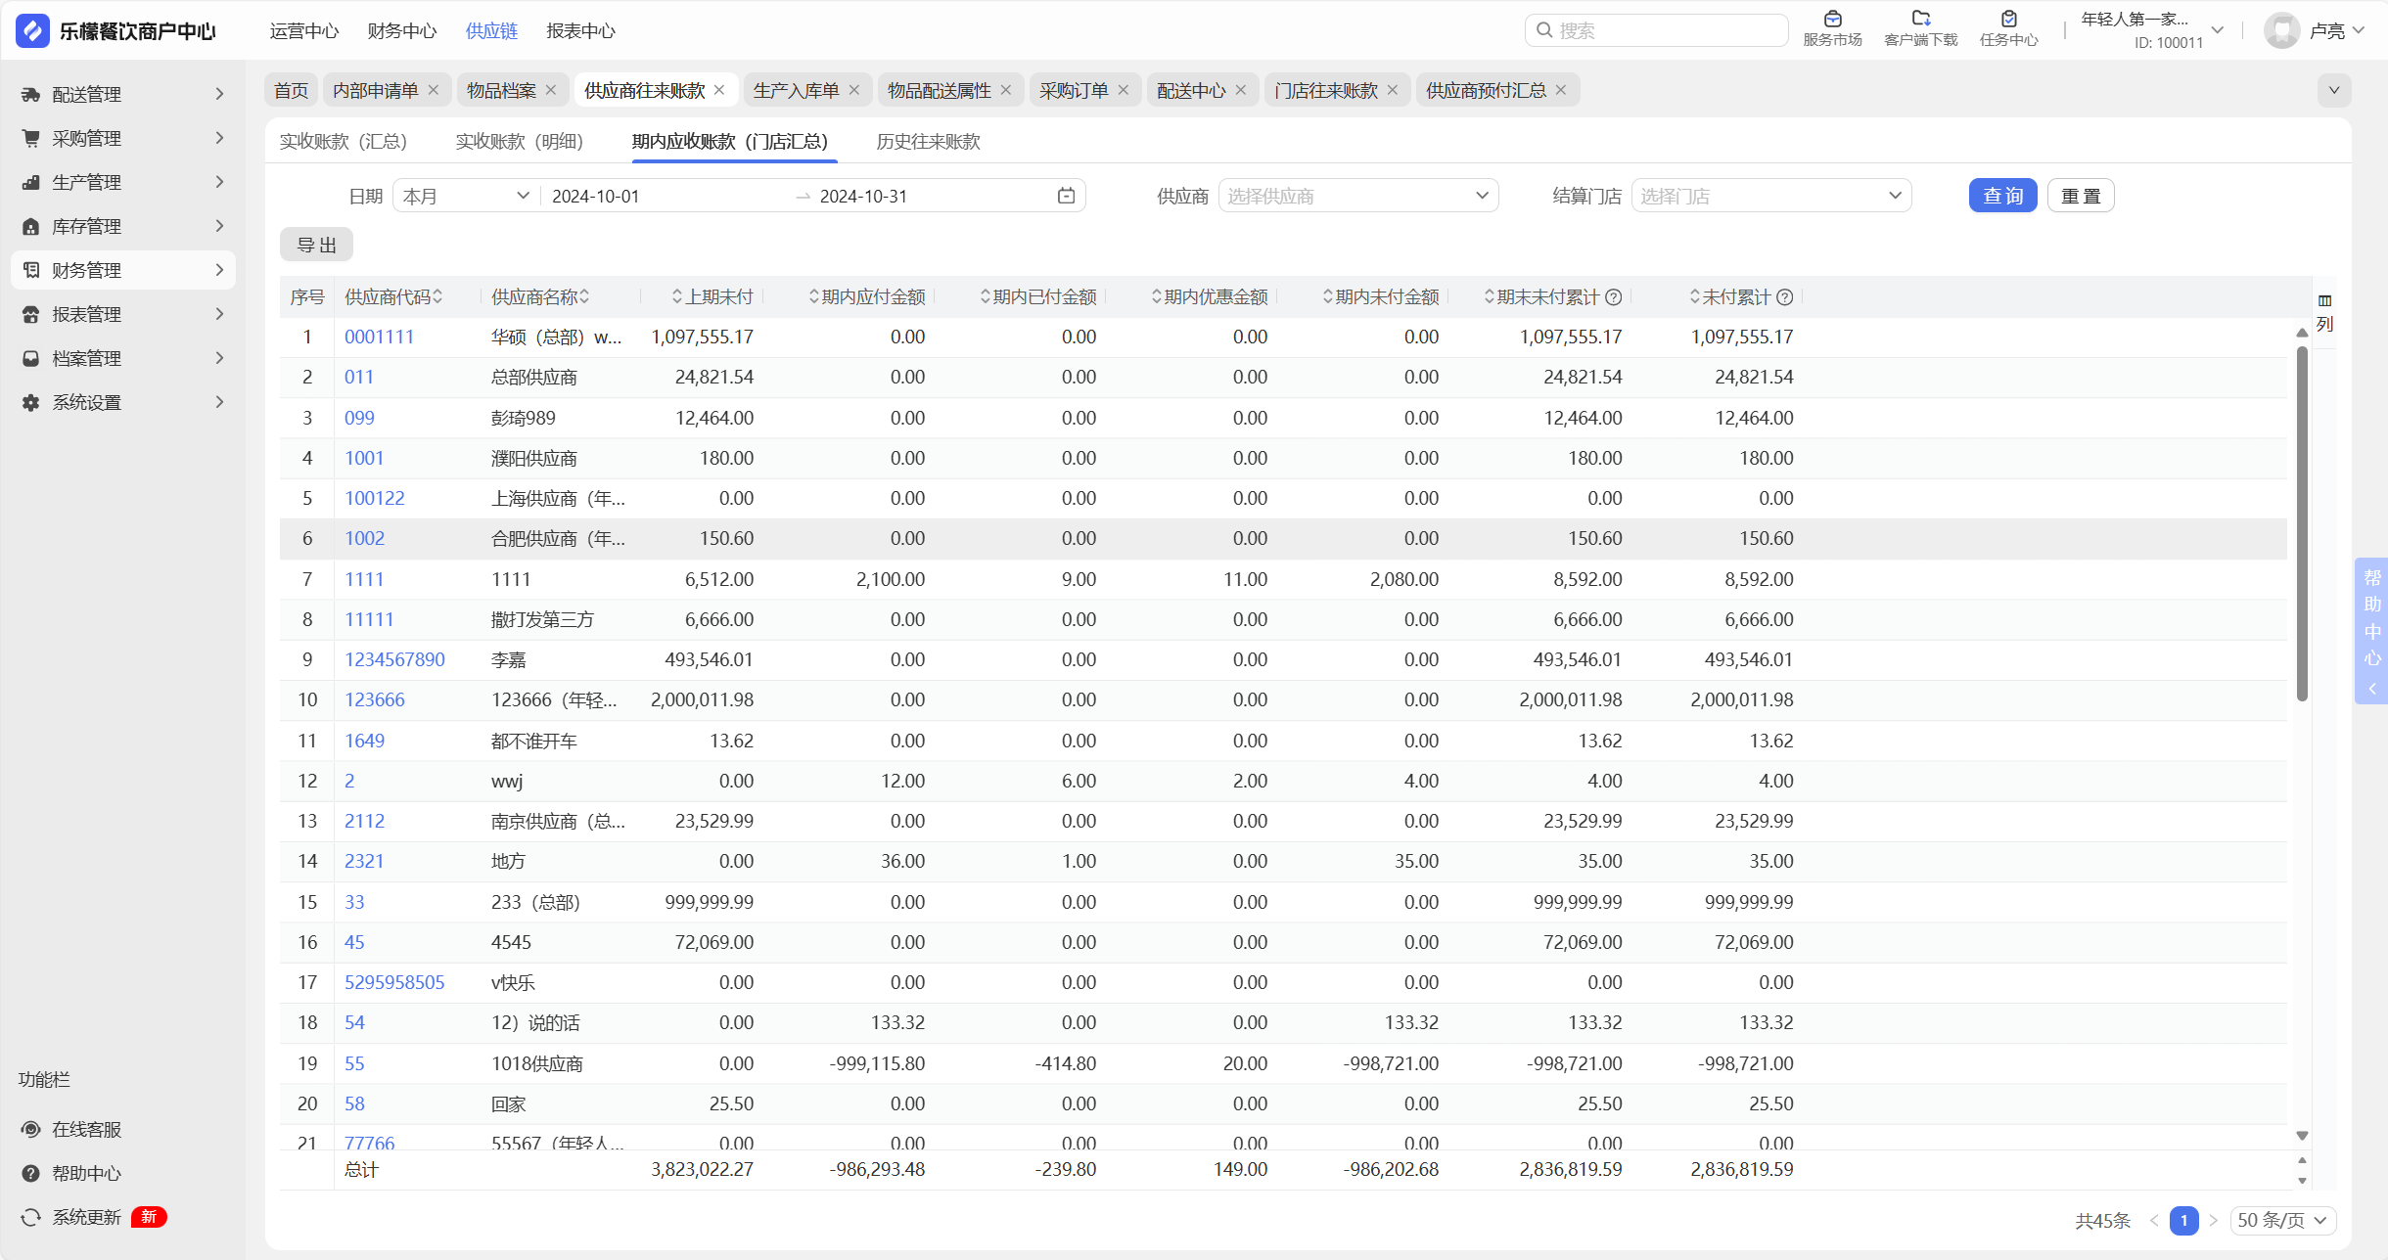Sort by 期内应付金额 column

tap(813, 296)
